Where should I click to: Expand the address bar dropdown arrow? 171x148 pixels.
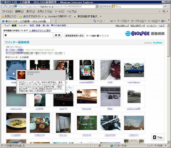click(97, 7)
